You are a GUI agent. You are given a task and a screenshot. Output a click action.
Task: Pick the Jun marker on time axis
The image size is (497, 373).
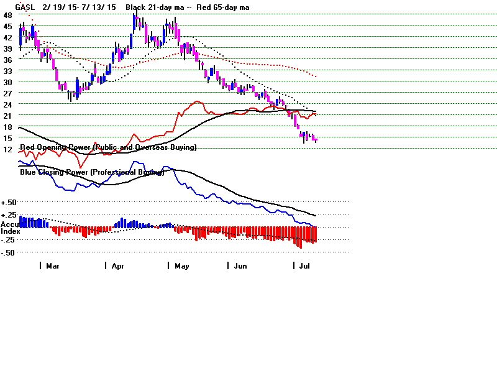(x=239, y=265)
